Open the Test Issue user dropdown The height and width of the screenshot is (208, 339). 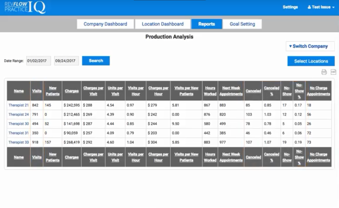click(321, 7)
